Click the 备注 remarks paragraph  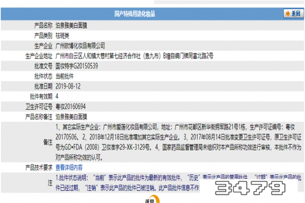[x=173, y=141]
